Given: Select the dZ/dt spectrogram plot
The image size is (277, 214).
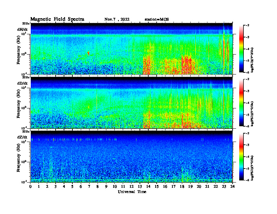Looking at the screenshot, I should tap(132, 157).
